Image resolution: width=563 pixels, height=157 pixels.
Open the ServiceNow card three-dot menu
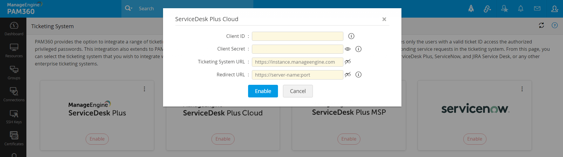coord(522,89)
